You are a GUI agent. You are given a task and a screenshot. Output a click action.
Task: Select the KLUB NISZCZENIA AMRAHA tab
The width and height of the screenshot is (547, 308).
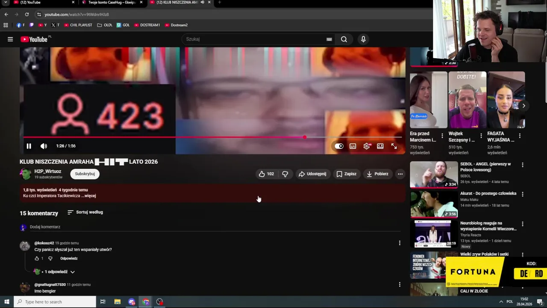pyautogui.click(x=176, y=3)
